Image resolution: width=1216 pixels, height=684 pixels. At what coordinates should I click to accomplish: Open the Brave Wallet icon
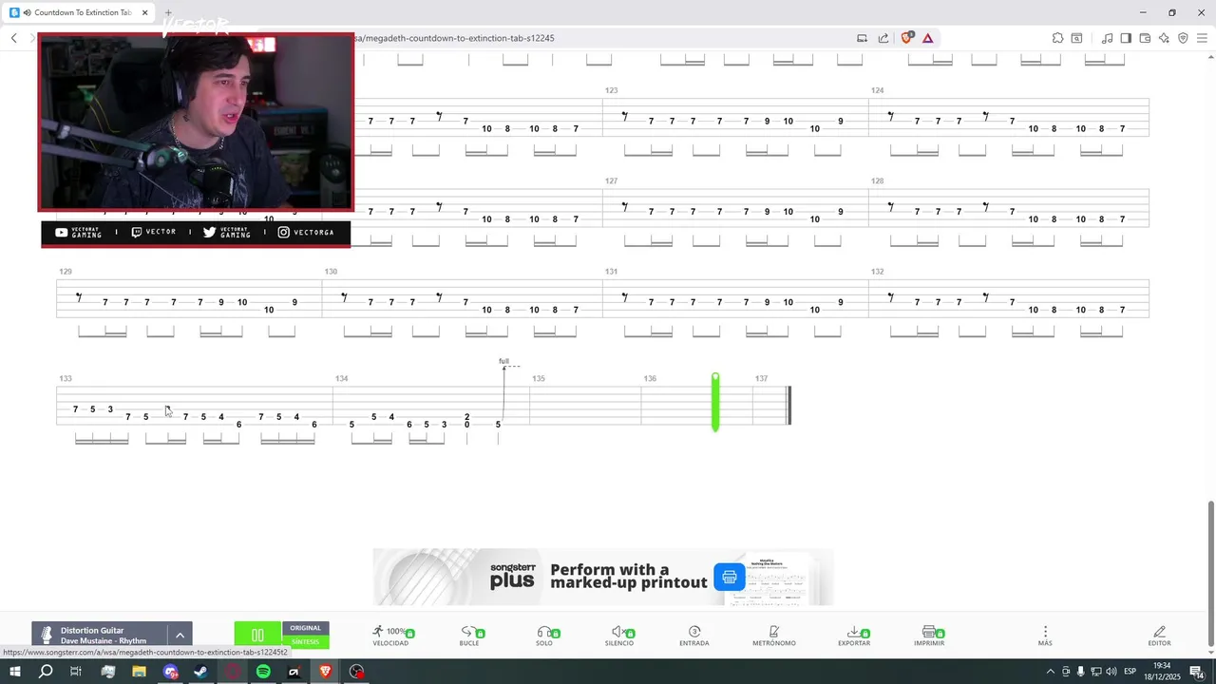(x=1145, y=38)
